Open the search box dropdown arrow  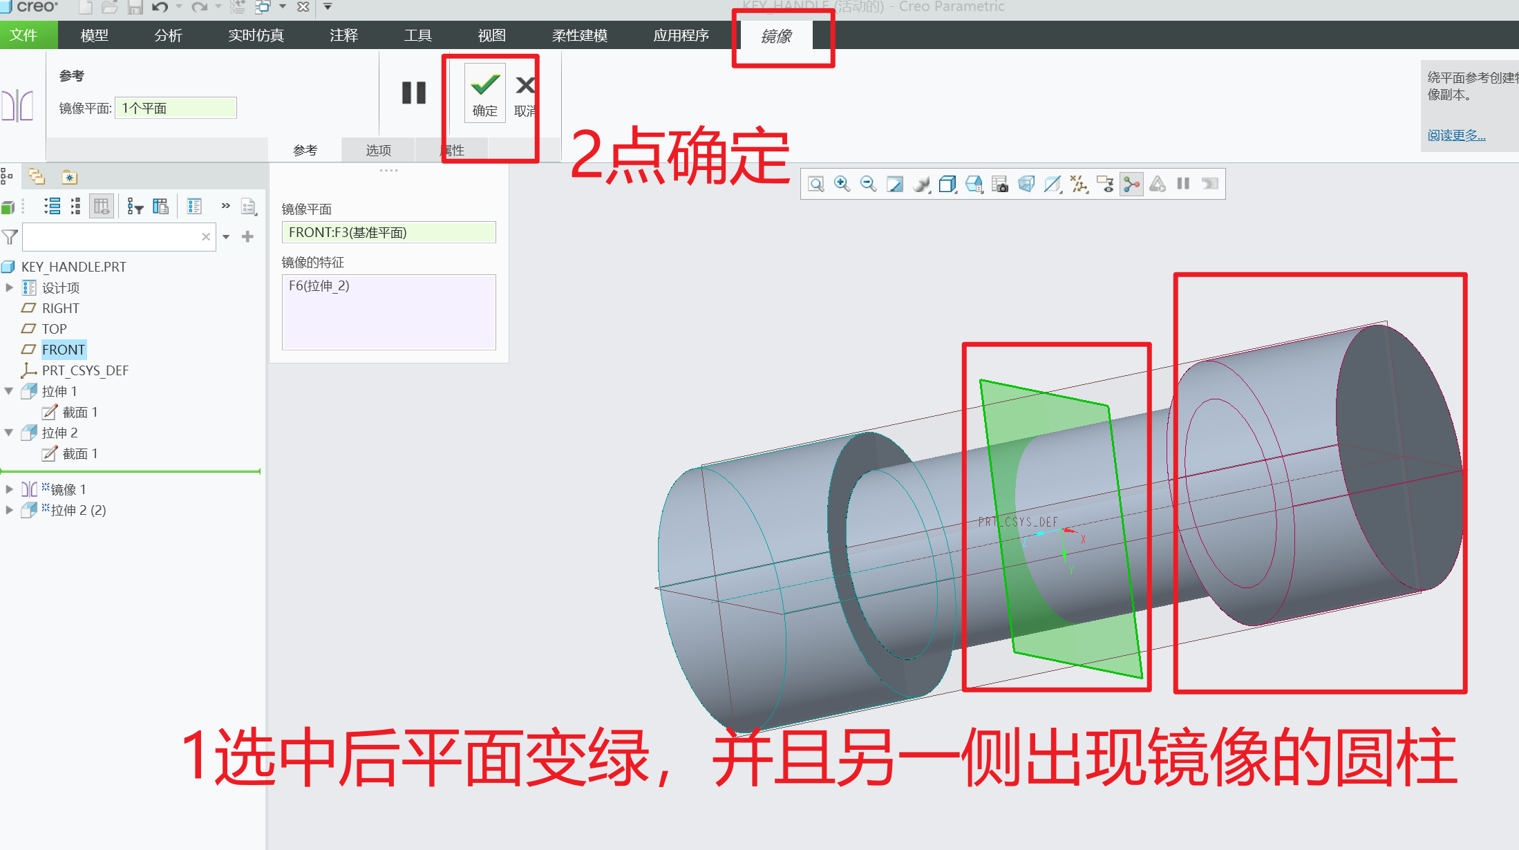pyautogui.click(x=226, y=236)
